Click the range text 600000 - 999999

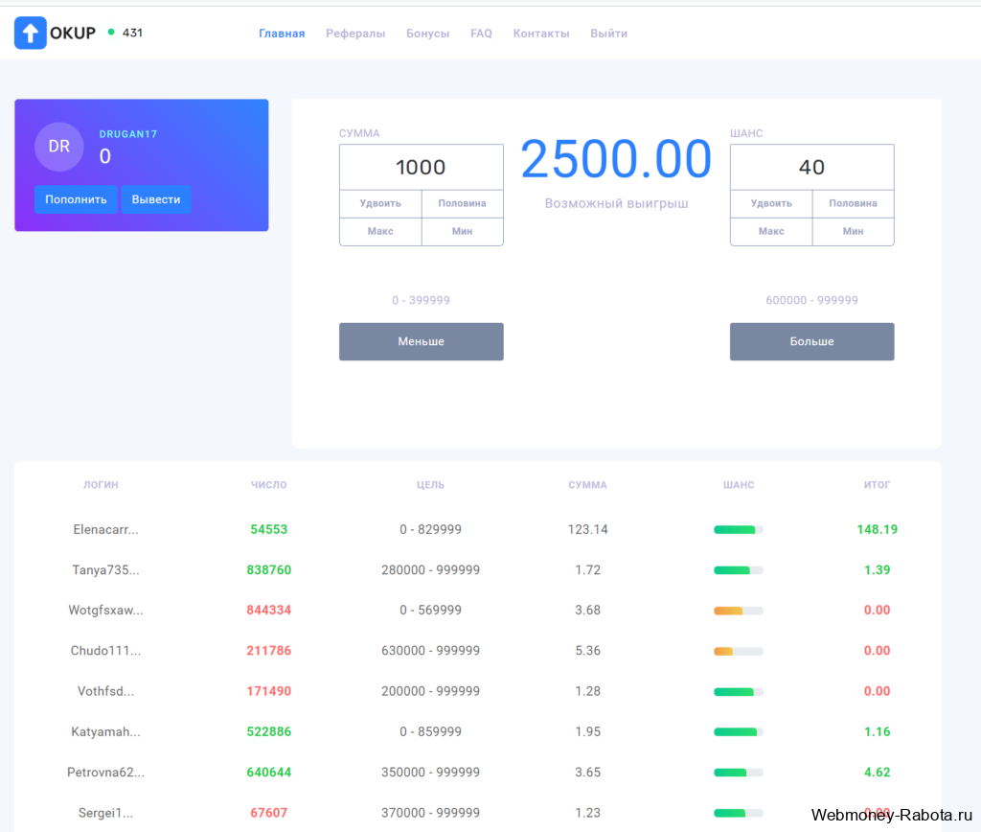coord(812,300)
